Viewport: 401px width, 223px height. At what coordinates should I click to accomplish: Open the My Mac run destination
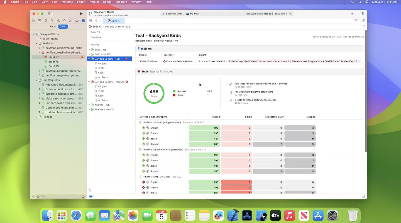coord(192,14)
